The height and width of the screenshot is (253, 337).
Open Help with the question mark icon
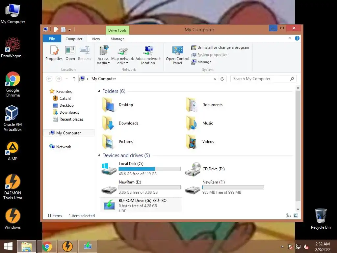click(297, 38)
